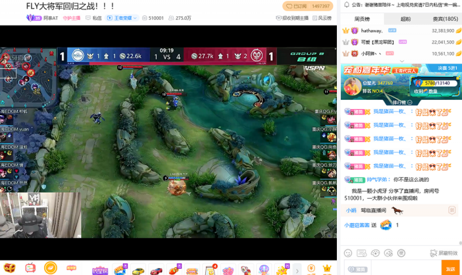The width and height of the screenshot is (462, 275).
Task: Select contributor 小阿狮 row
Action: pos(401,53)
